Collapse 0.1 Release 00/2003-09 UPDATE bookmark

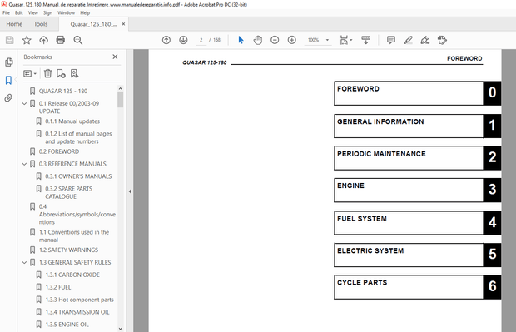click(x=24, y=104)
